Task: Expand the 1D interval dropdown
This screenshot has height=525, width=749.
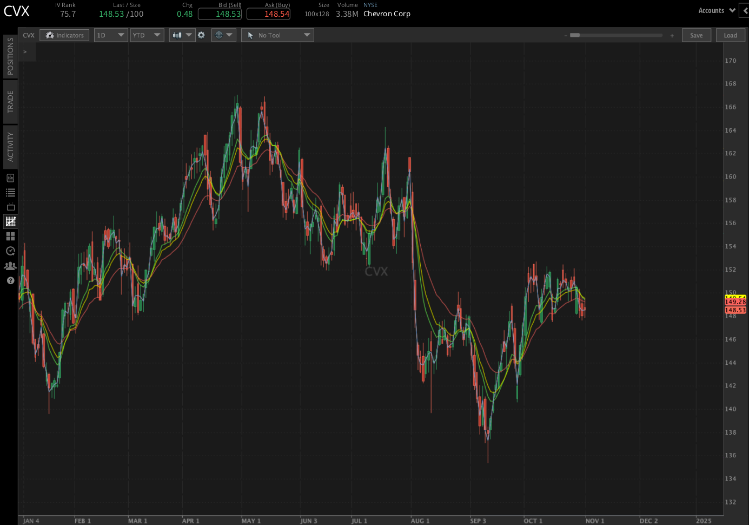Action: [111, 35]
